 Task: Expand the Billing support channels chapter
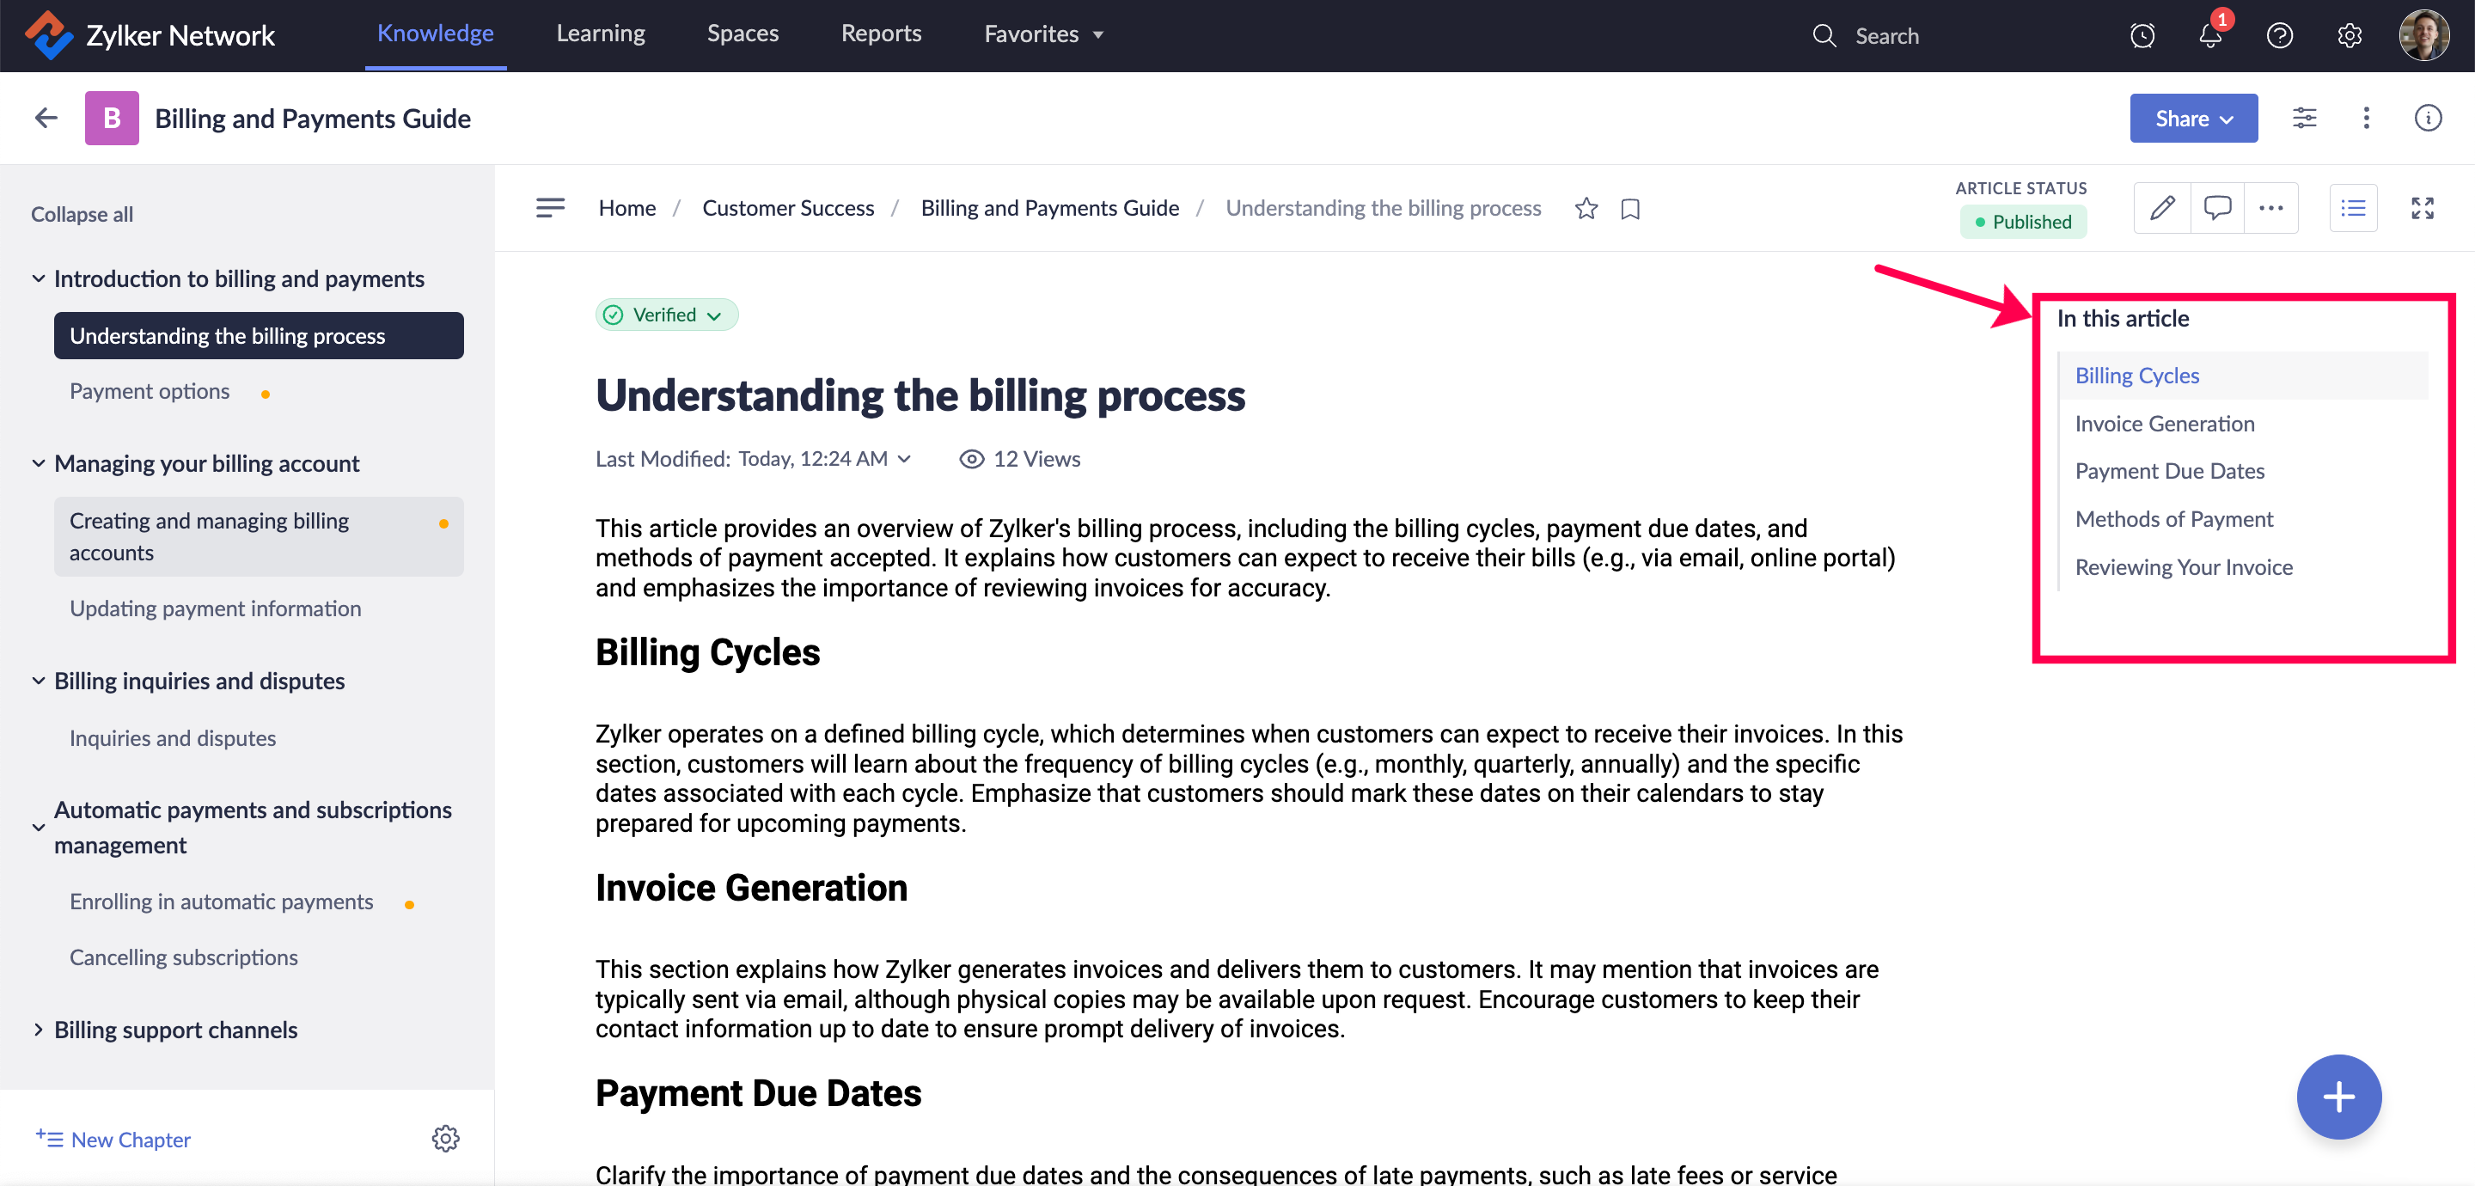39,1030
